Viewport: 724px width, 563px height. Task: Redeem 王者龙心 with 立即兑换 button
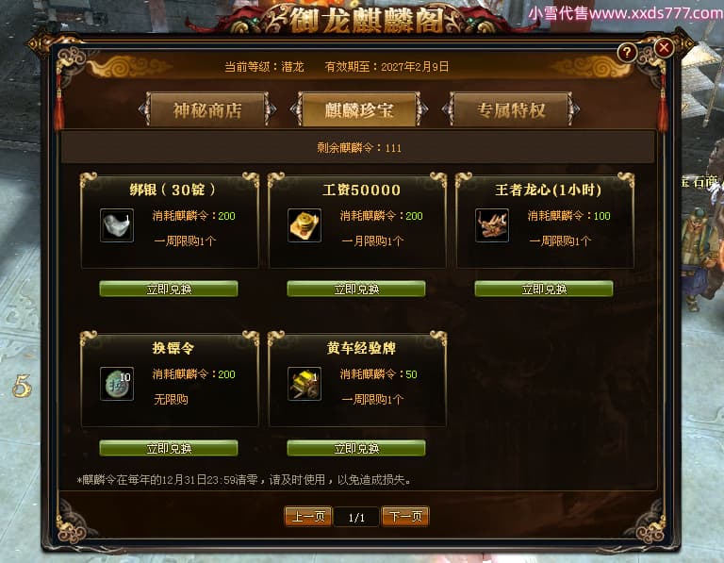(x=544, y=290)
